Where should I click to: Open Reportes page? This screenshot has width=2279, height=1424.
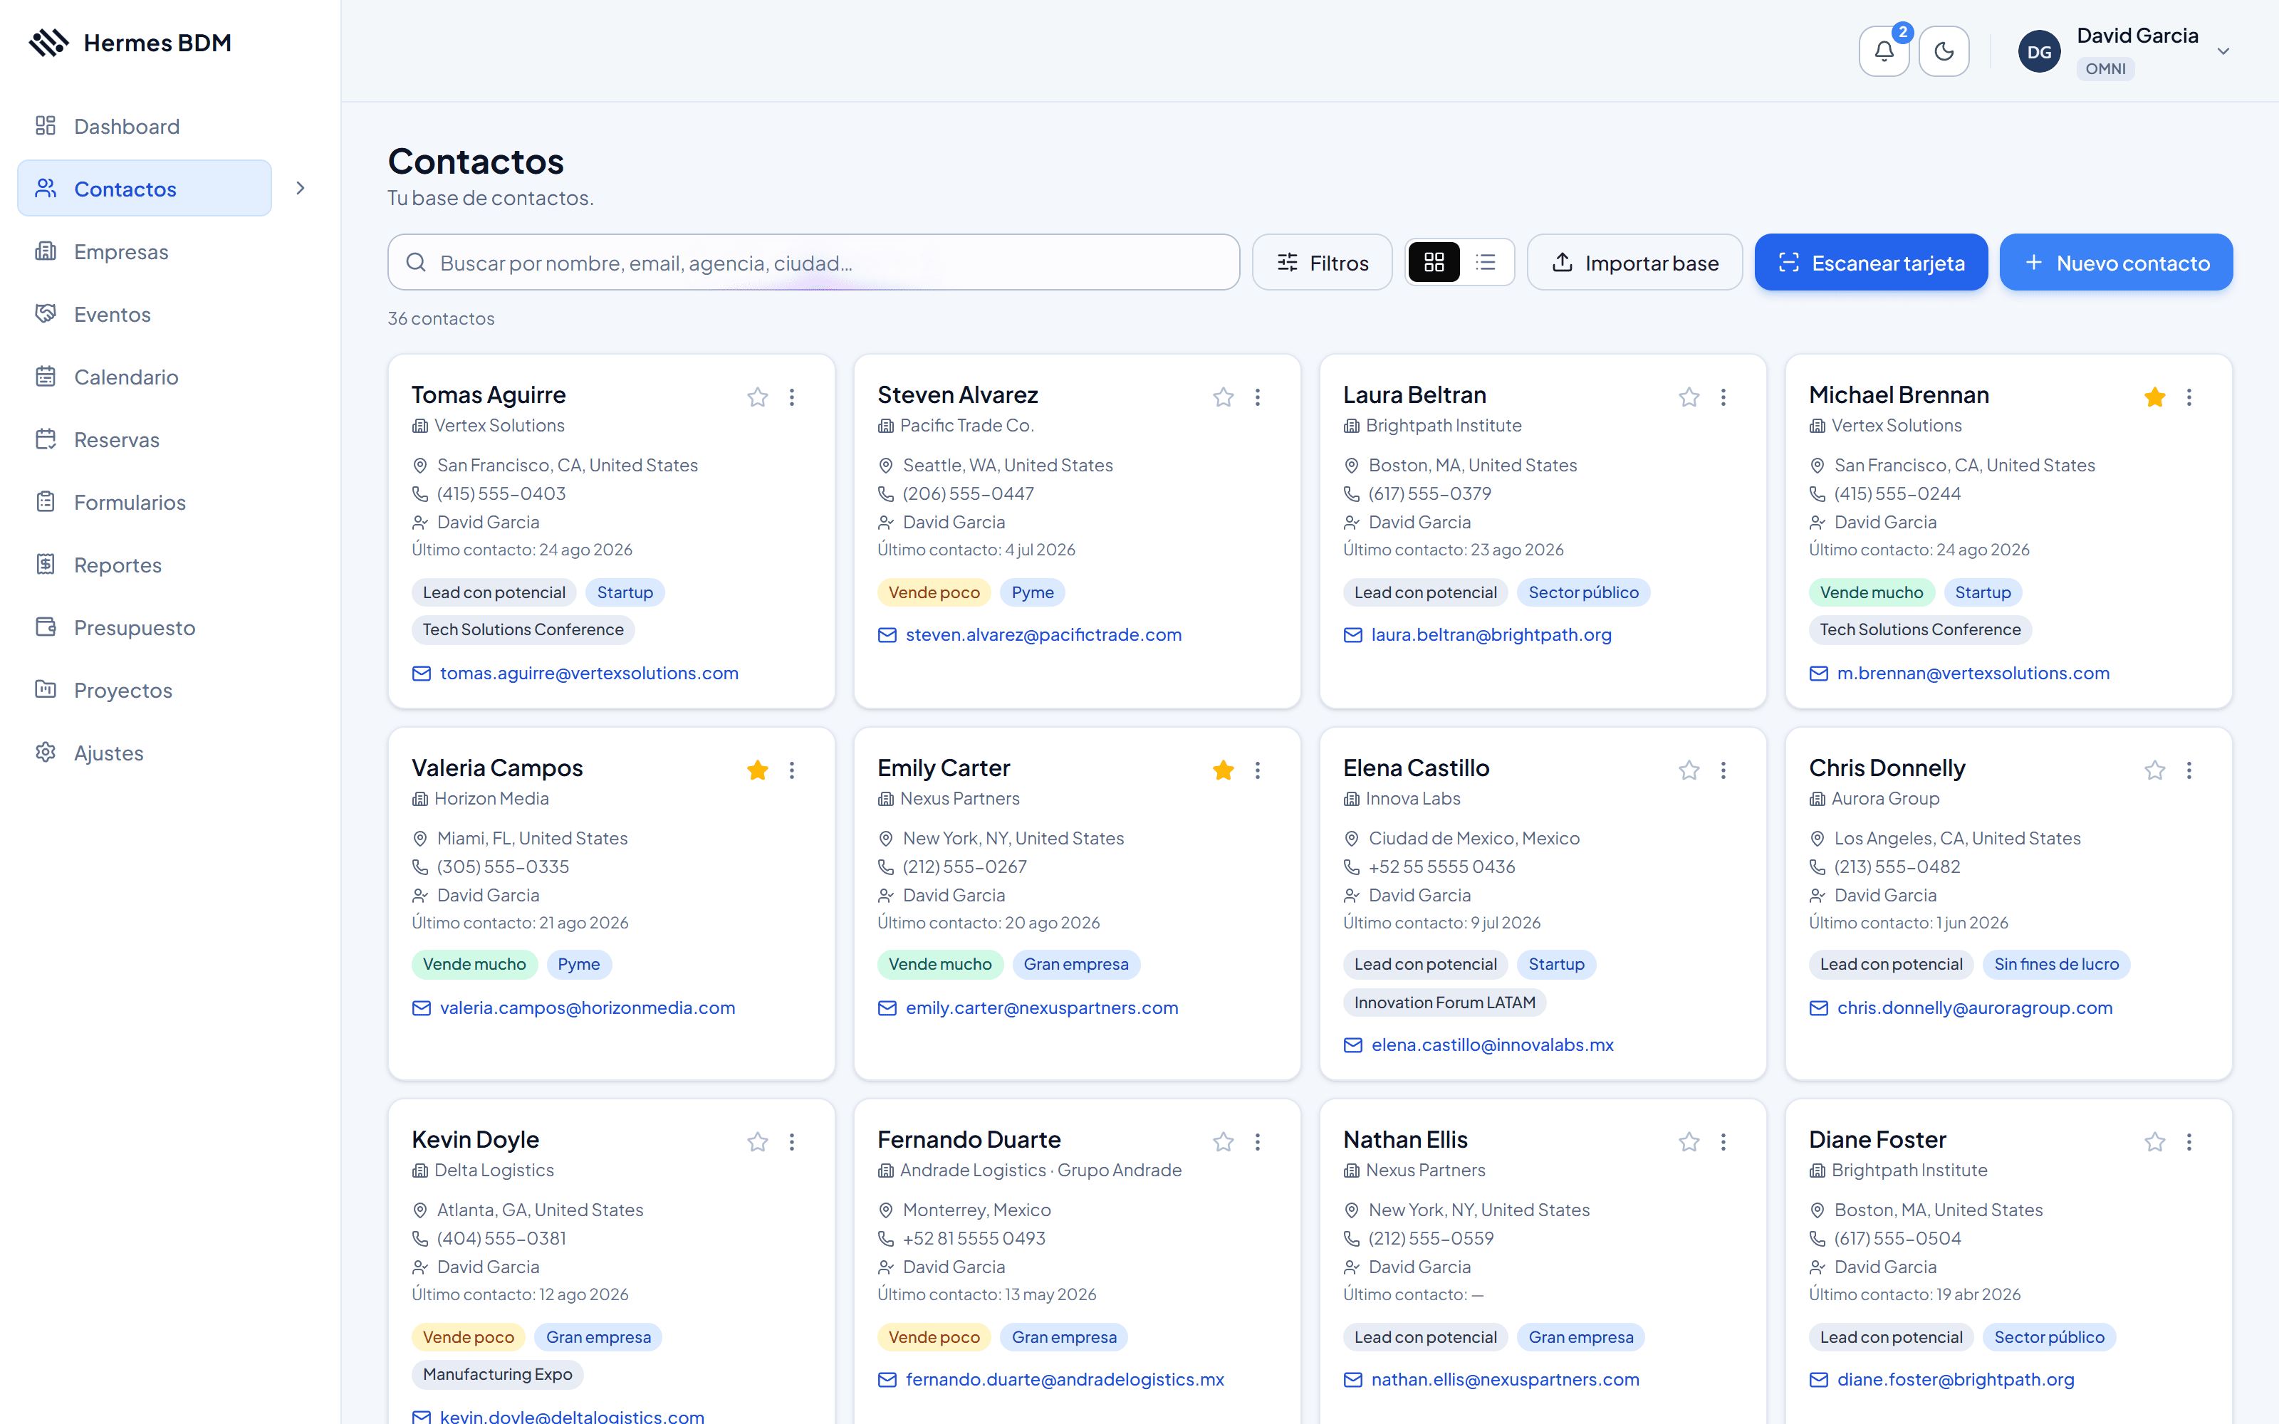point(144,564)
